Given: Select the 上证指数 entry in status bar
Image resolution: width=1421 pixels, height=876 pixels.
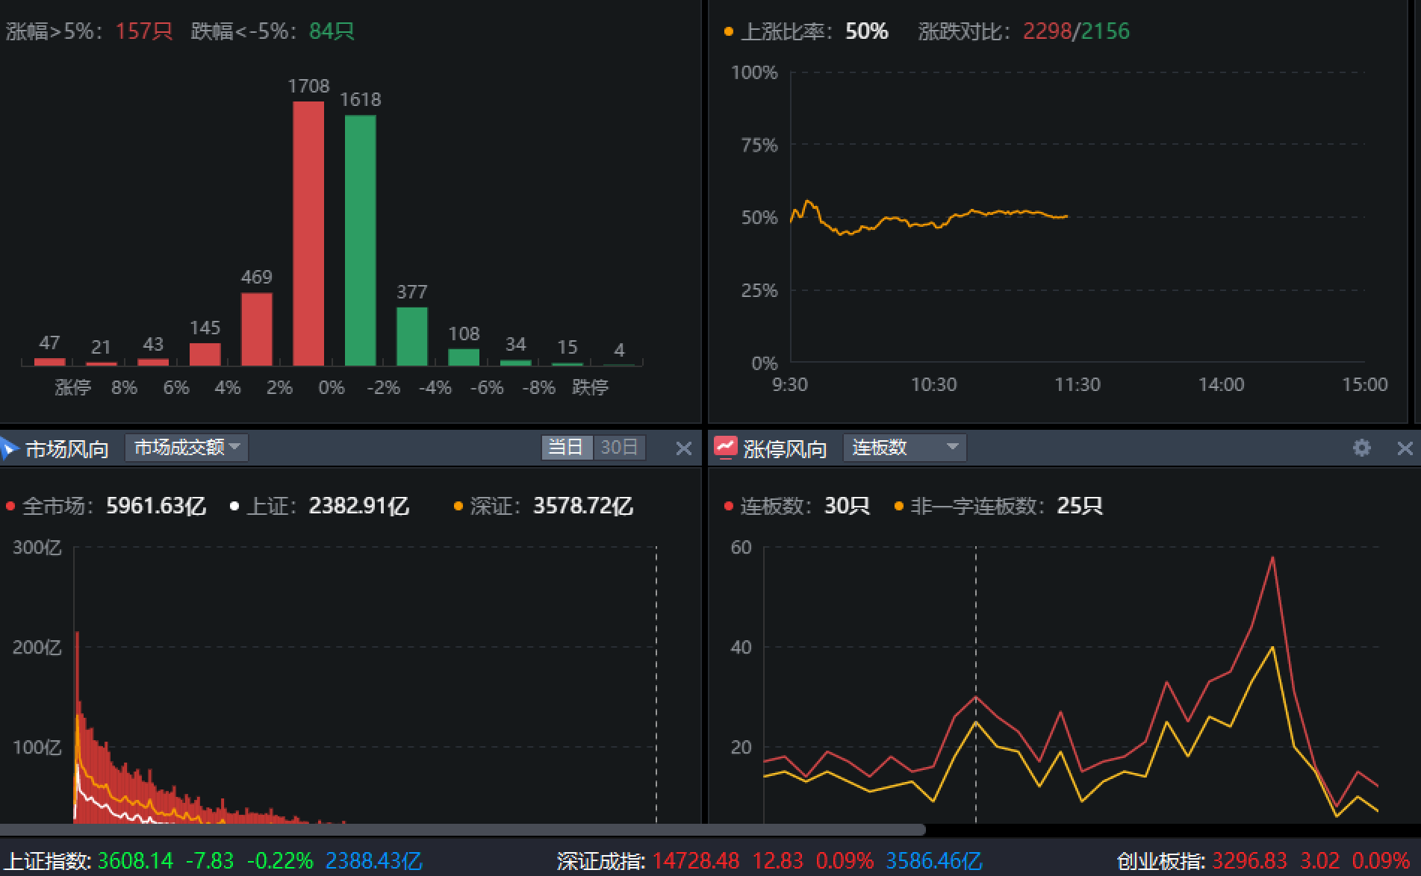Looking at the screenshot, I should (x=48, y=861).
